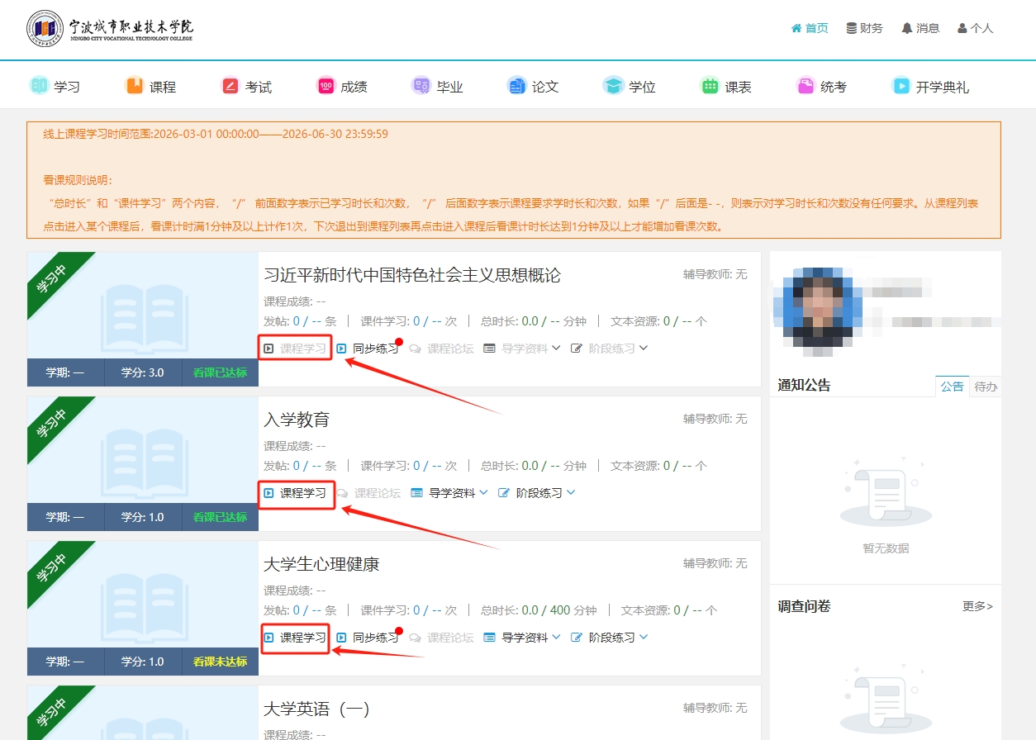This screenshot has height=740, width=1036.
Task: Click 导学资料 icon in 大学生心理健康 row
Action: click(x=490, y=638)
